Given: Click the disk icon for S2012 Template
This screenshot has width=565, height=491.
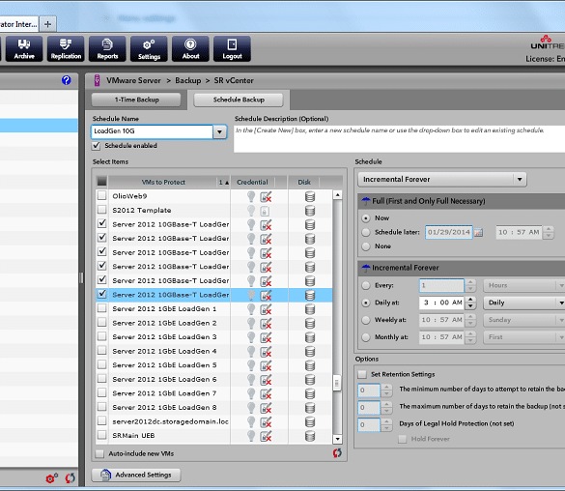Looking at the screenshot, I should 310,211.
